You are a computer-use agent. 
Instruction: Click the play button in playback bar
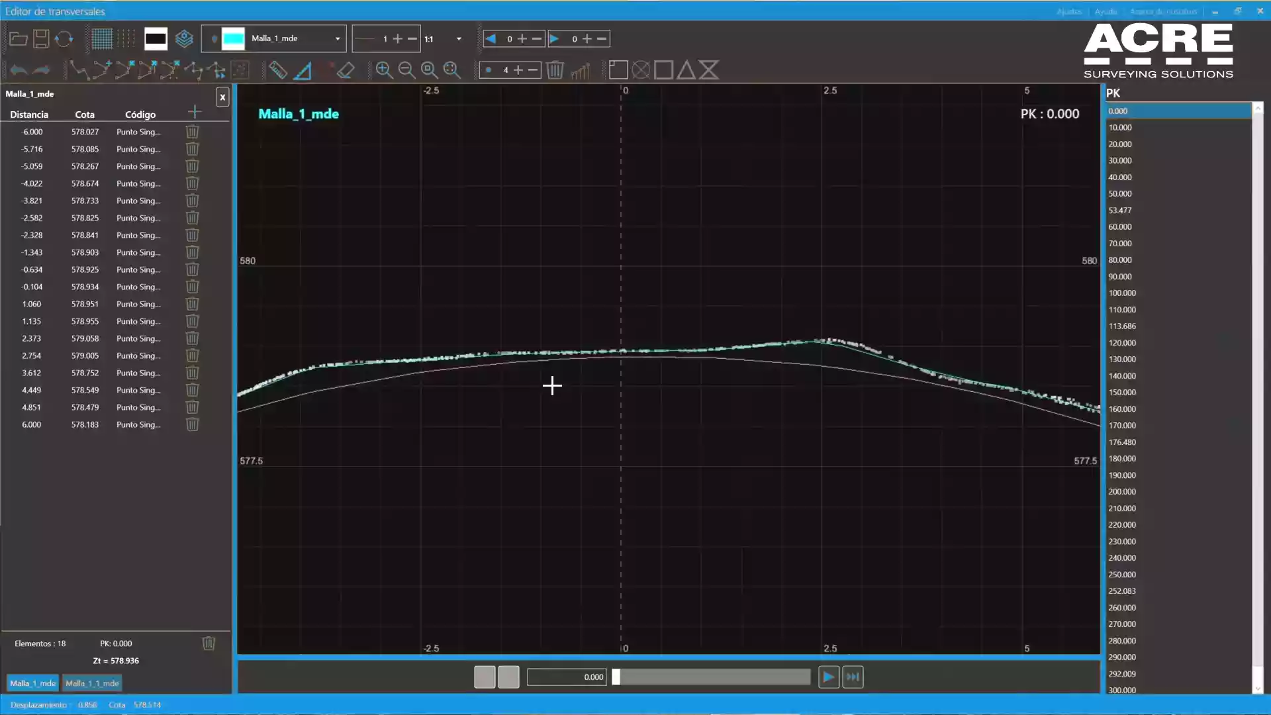point(828,677)
